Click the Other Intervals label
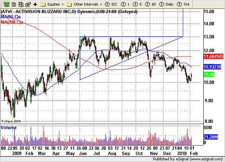 point(86,5)
